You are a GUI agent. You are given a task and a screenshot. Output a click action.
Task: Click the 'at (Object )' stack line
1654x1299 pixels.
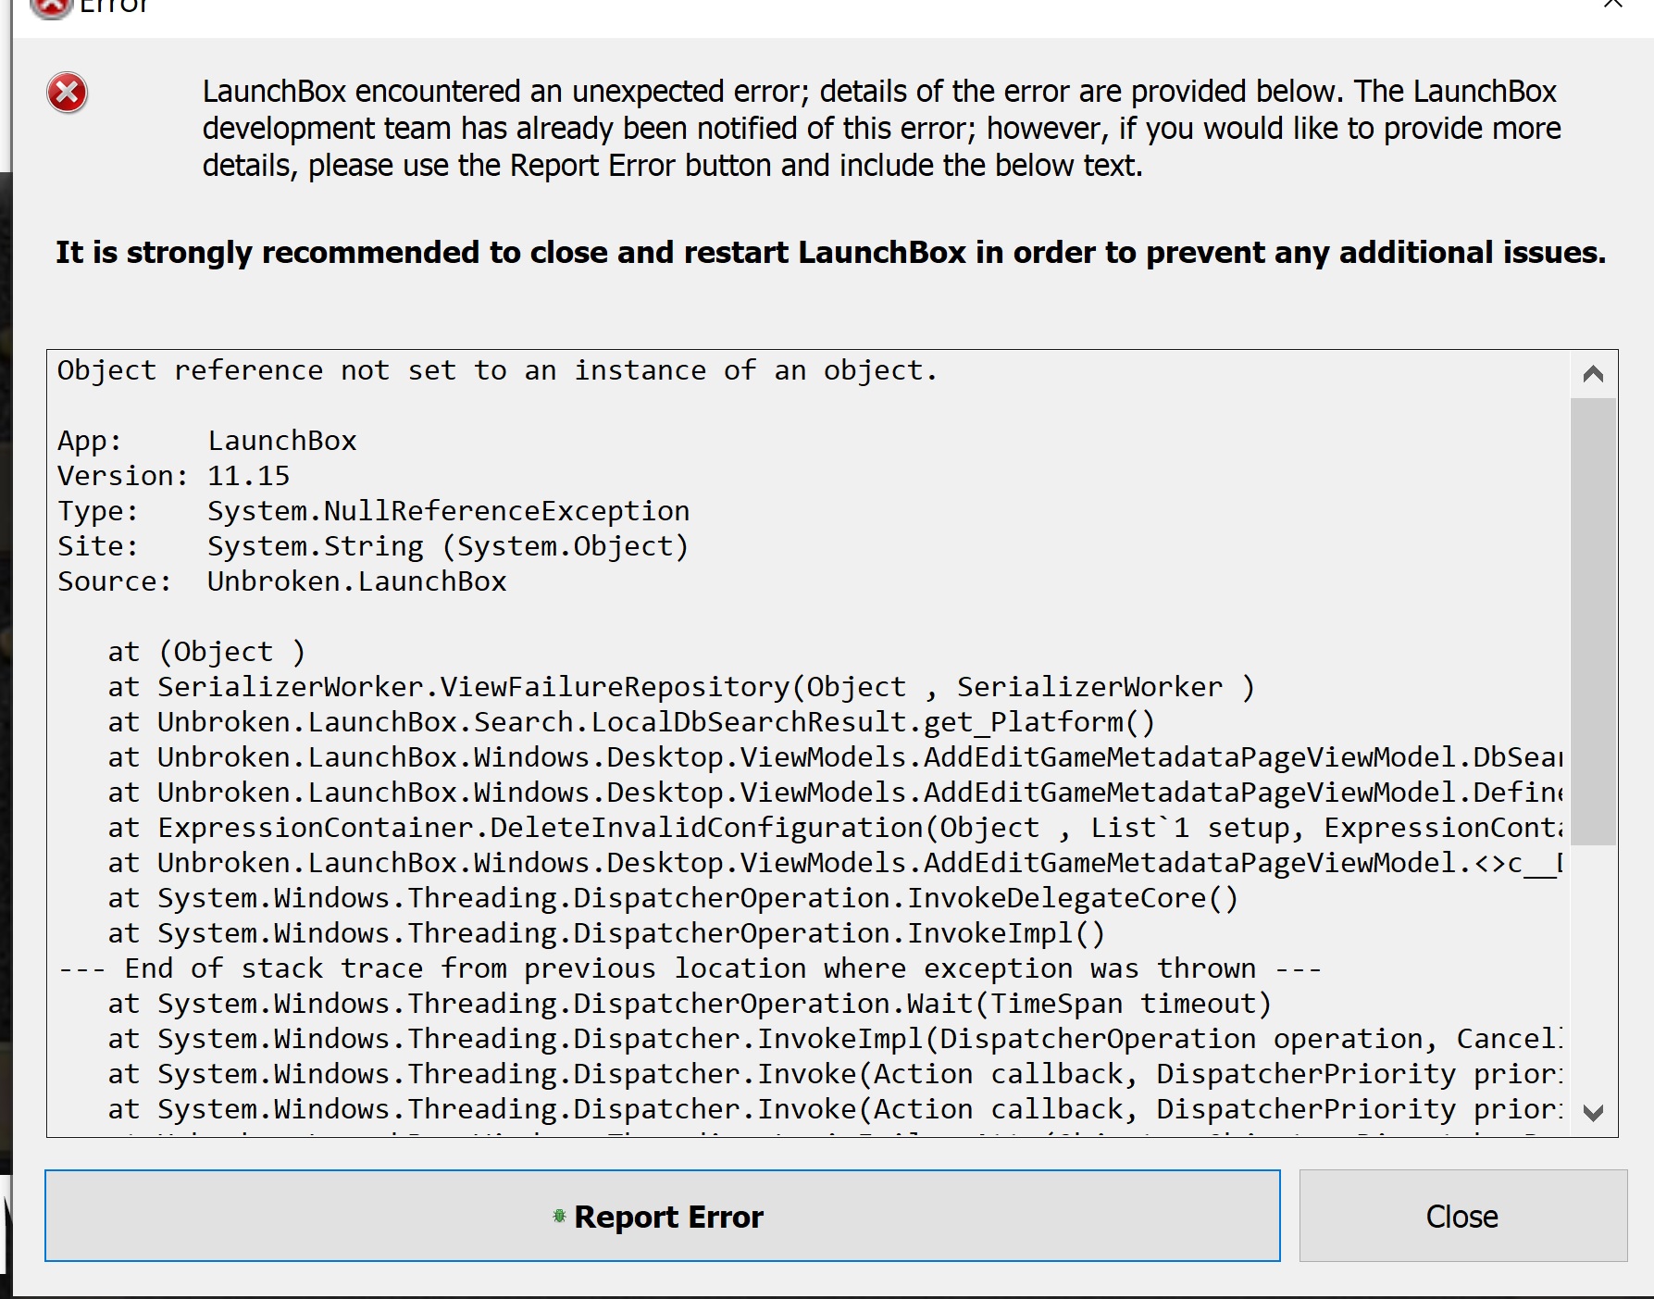[206, 652]
